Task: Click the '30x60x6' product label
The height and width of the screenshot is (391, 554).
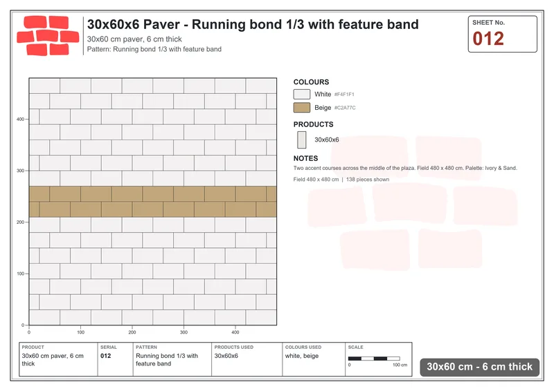Action: (x=327, y=140)
